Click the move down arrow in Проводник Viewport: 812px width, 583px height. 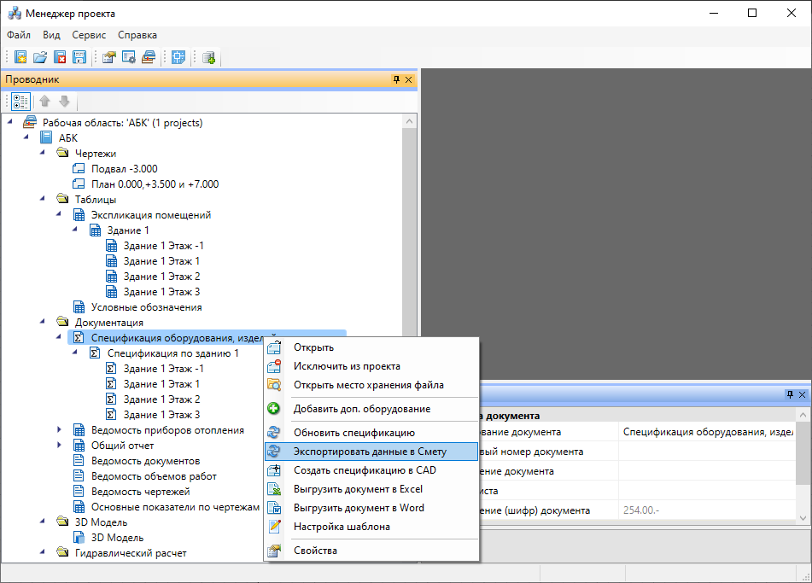[64, 101]
